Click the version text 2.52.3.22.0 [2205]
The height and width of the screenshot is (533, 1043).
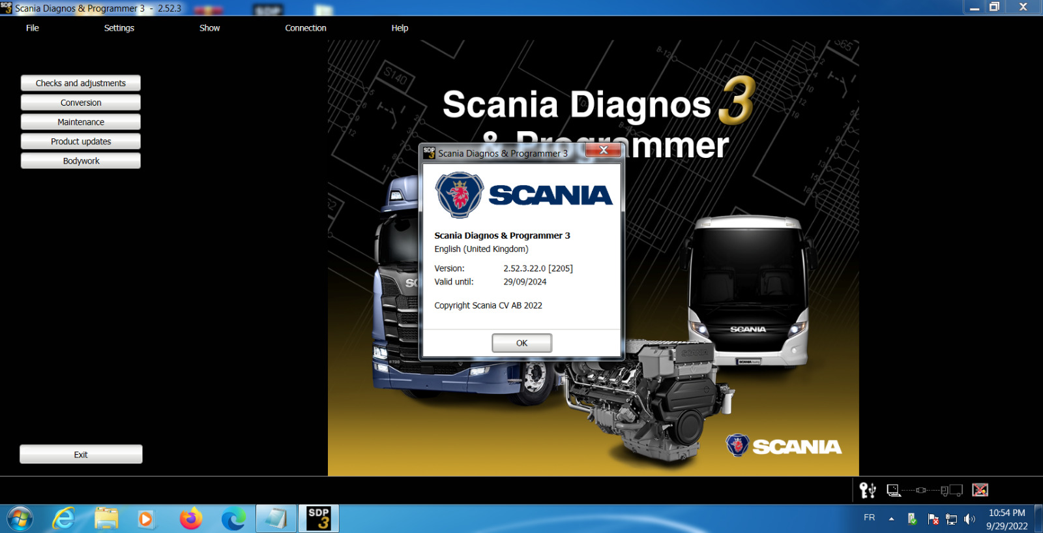pos(538,268)
